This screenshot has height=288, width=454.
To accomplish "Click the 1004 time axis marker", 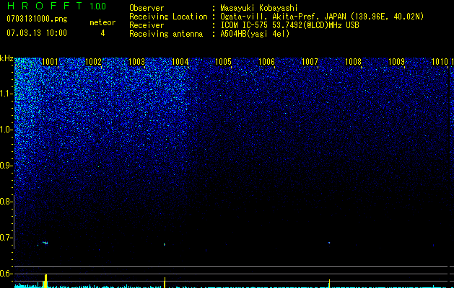I will tap(180, 62).
